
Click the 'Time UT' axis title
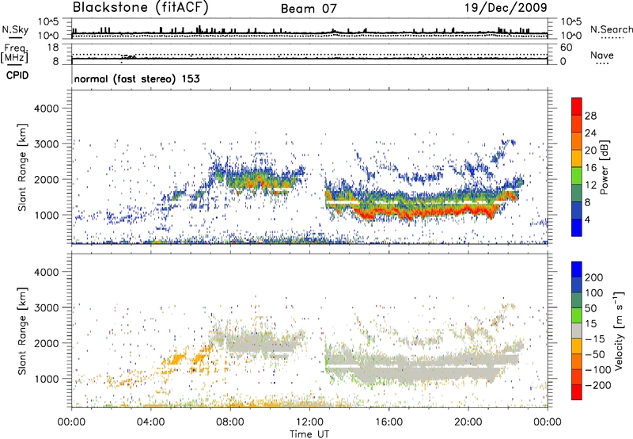pyautogui.click(x=309, y=434)
